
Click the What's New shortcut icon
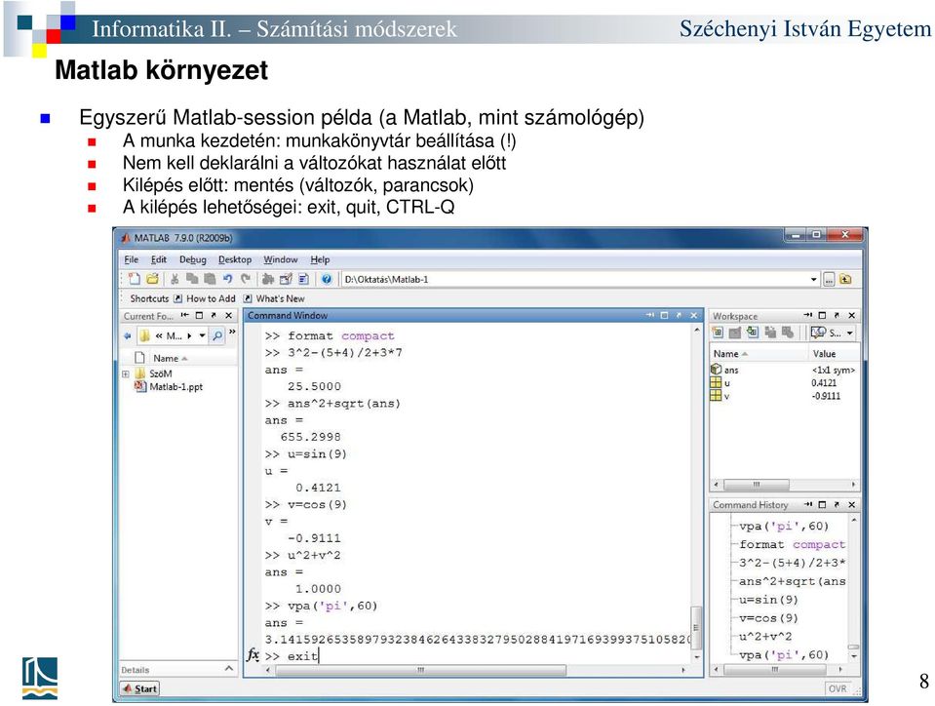click(248, 298)
